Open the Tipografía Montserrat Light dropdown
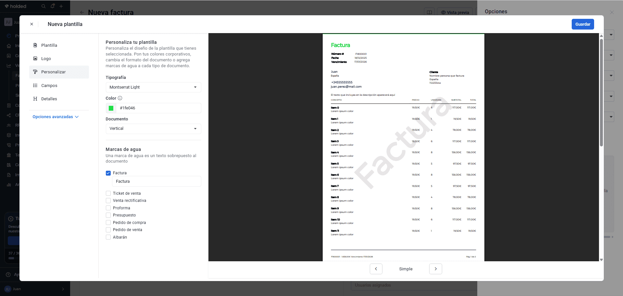 point(153,87)
